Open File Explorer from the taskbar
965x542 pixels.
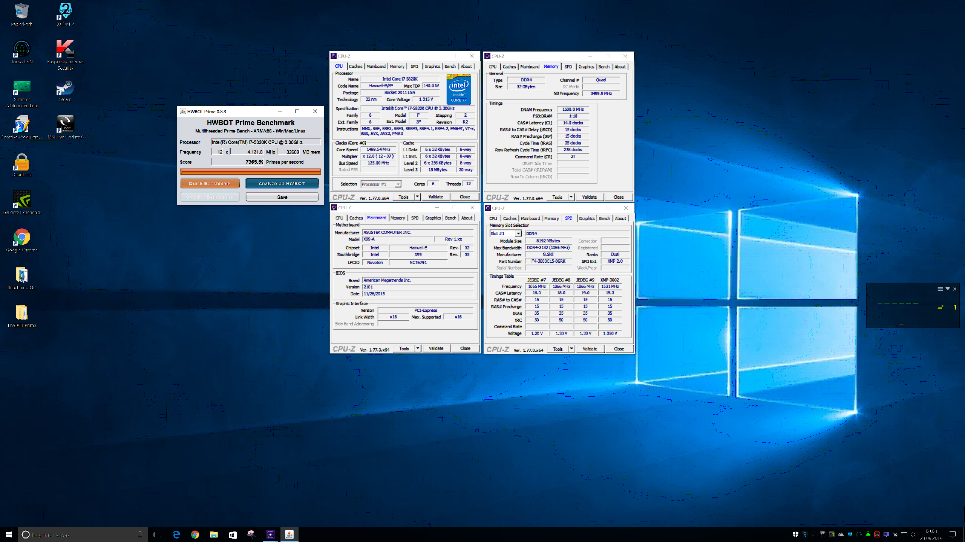click(x=214, y=534)
